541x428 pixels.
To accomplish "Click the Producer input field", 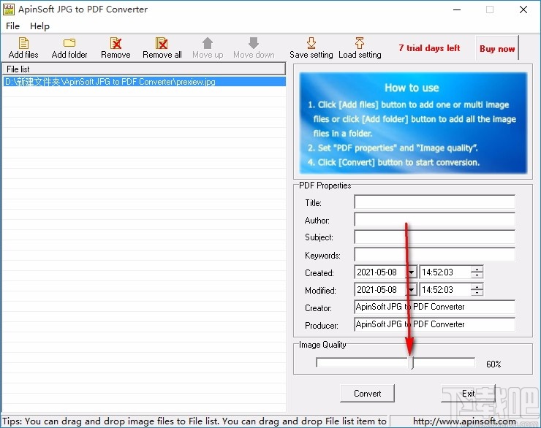I will click(x=434, y=324).
